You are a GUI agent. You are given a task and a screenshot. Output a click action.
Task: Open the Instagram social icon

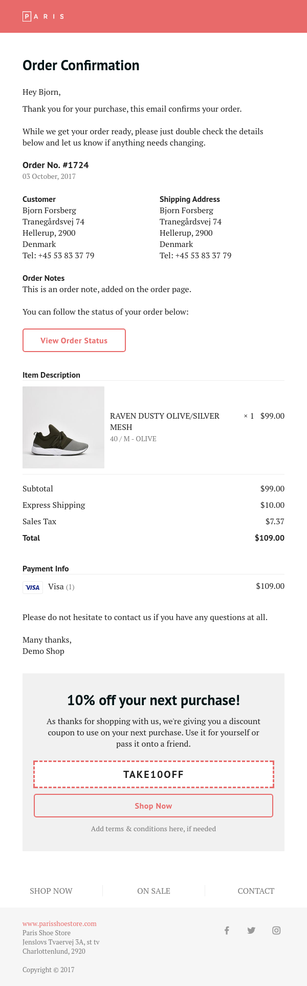click(276, 930)
